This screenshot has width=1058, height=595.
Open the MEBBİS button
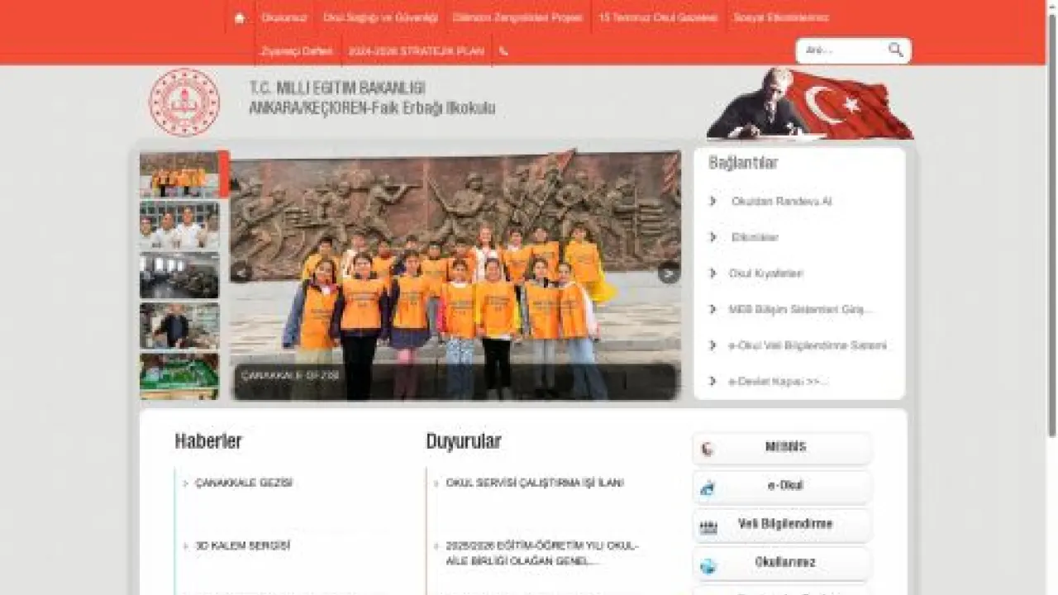coord(782,448)
